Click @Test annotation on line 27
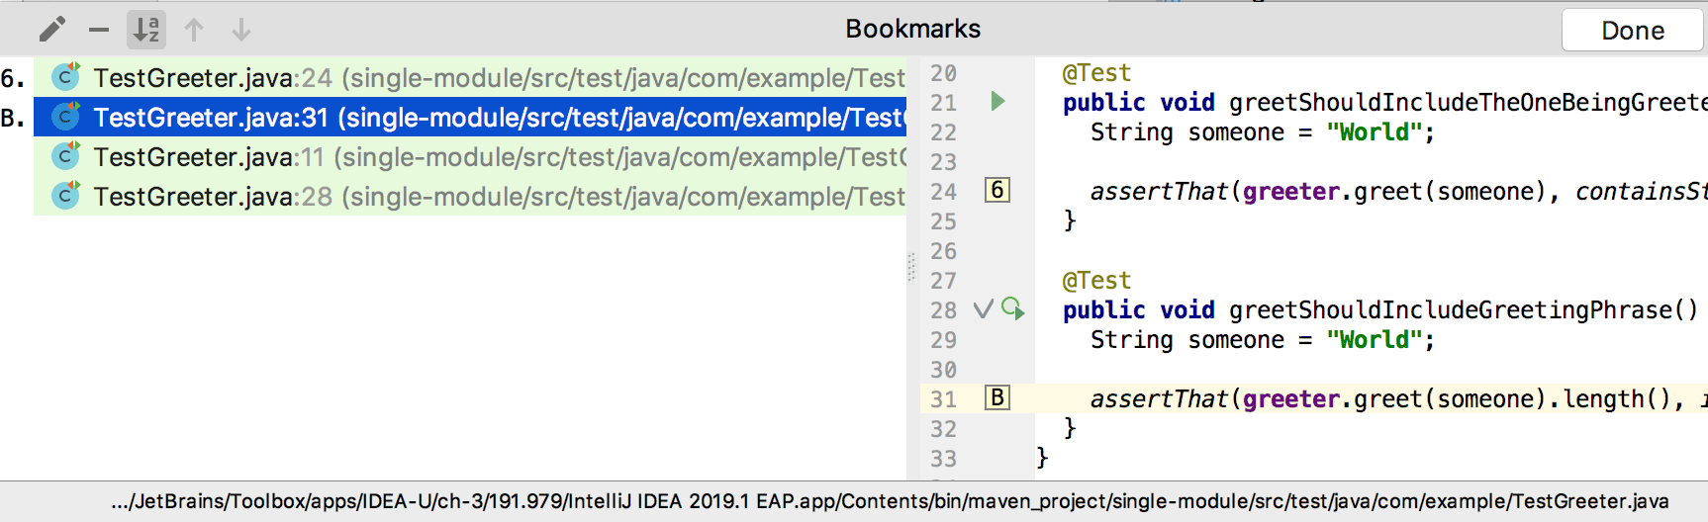The width and height of the screenshot is (1708, 522). click(1096, 281)
